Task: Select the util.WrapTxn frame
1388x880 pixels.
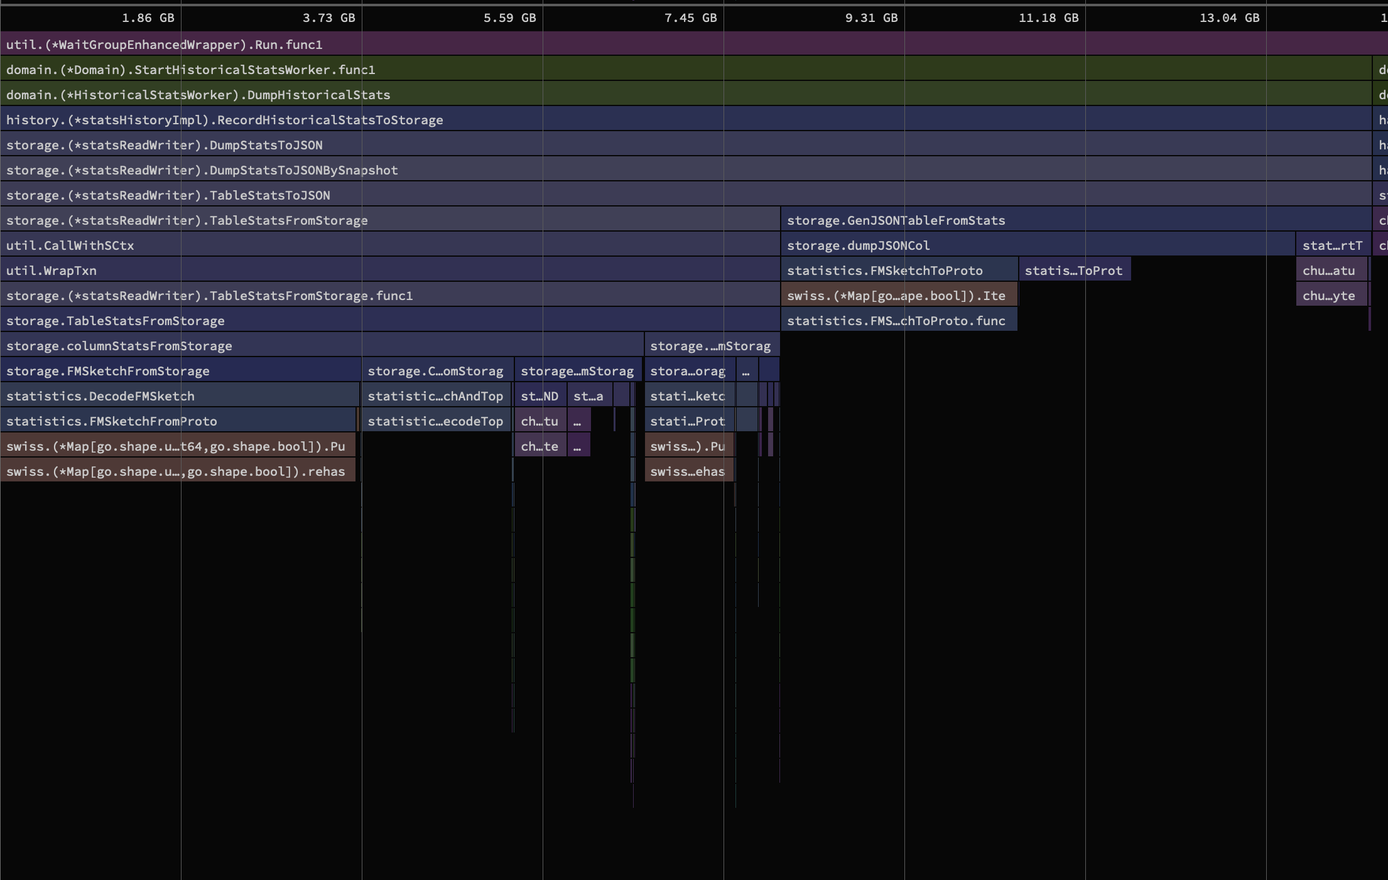Action: click(x=52, y=271)
